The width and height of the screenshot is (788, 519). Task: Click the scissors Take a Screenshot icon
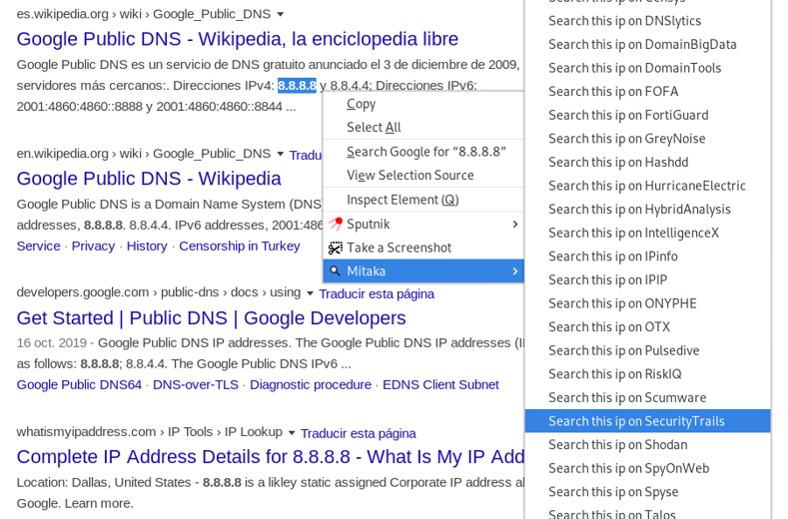pos(336,248)
